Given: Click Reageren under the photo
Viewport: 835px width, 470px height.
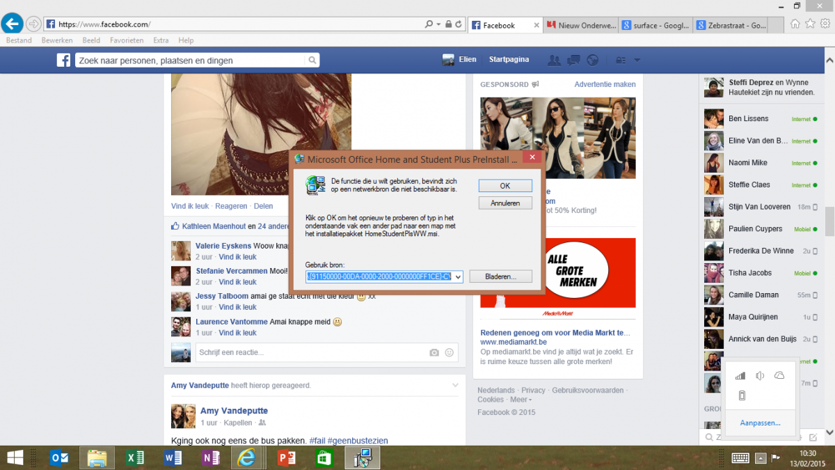Looking at the screenshot, I should click(231, 206).
